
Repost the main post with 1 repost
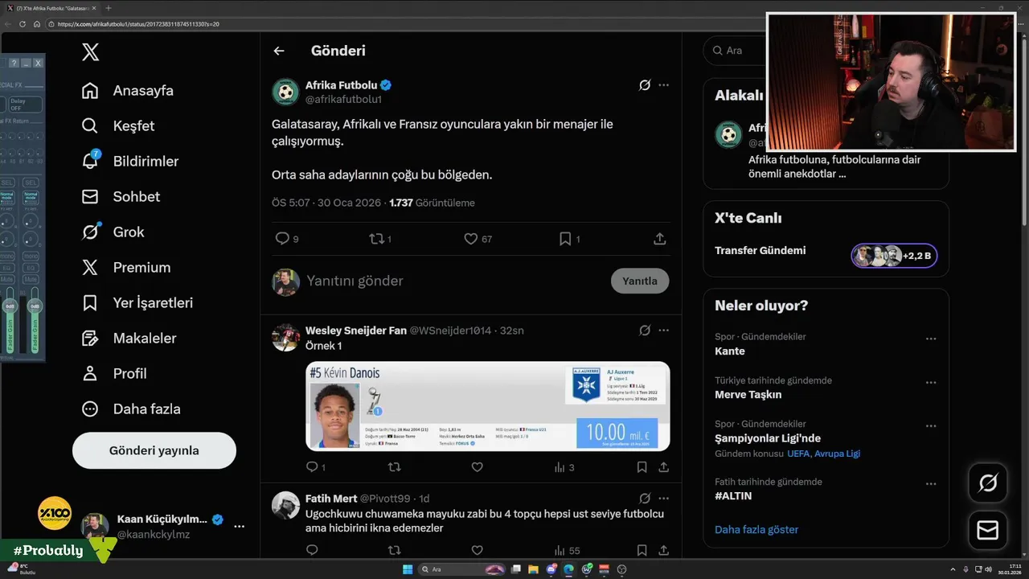375,239
